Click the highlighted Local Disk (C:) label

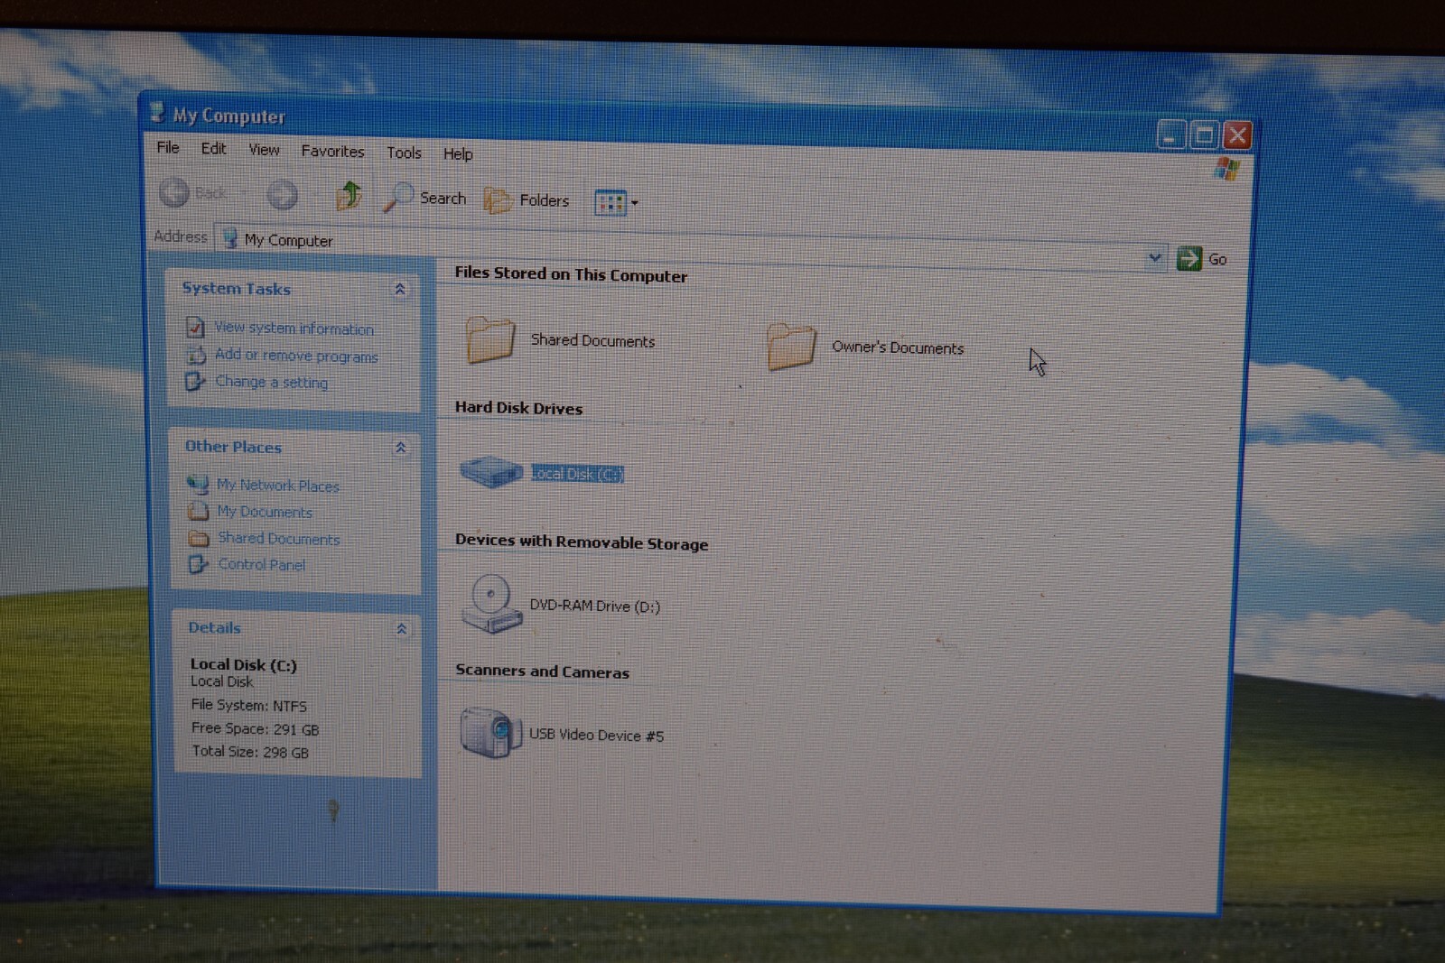[577, 474]
